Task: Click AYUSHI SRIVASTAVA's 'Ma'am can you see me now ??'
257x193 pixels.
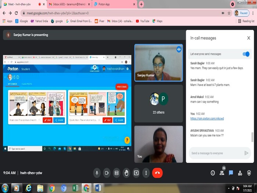Action: [x=207, y=135]
